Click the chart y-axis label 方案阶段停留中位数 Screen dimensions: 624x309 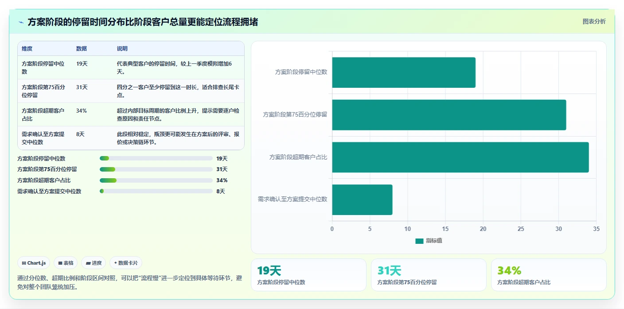click(301, 72)
